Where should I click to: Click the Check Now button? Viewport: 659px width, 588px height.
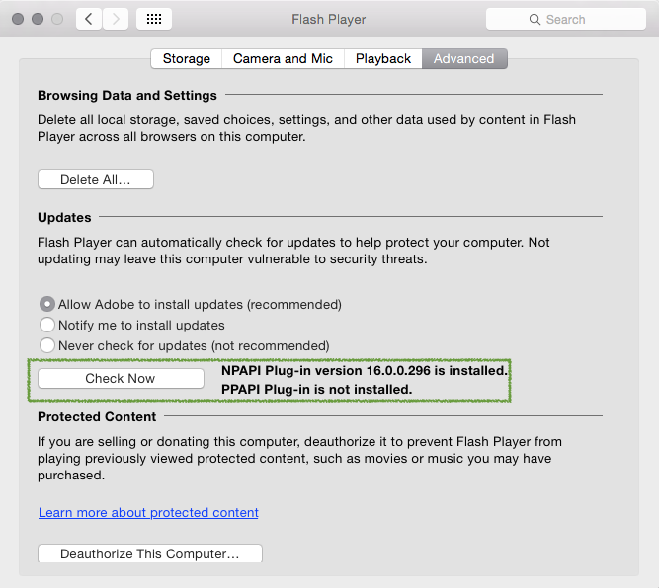(121, 378)
